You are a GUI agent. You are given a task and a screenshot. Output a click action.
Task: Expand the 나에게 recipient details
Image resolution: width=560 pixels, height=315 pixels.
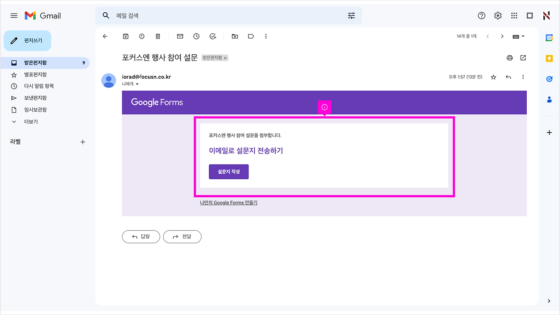click(x=131, y=84)
